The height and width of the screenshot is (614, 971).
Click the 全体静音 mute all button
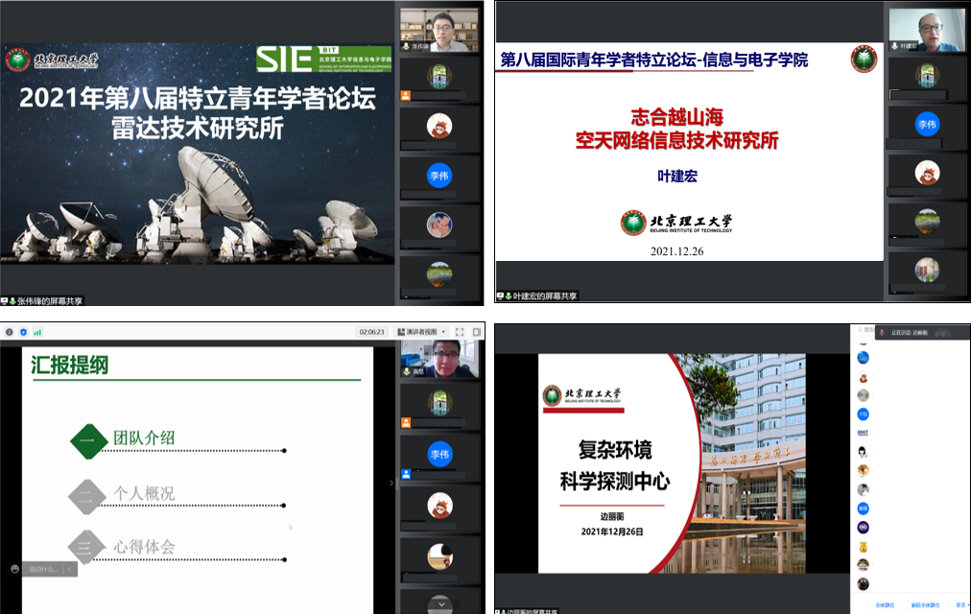click(x=885, y=605)
